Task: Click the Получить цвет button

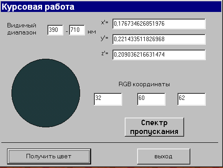Action: click(49, 157)
